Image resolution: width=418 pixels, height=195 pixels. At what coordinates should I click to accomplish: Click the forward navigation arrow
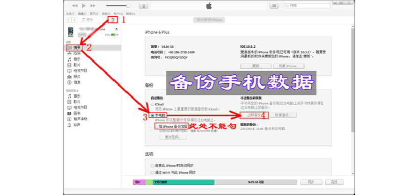[x=74, y=20]
